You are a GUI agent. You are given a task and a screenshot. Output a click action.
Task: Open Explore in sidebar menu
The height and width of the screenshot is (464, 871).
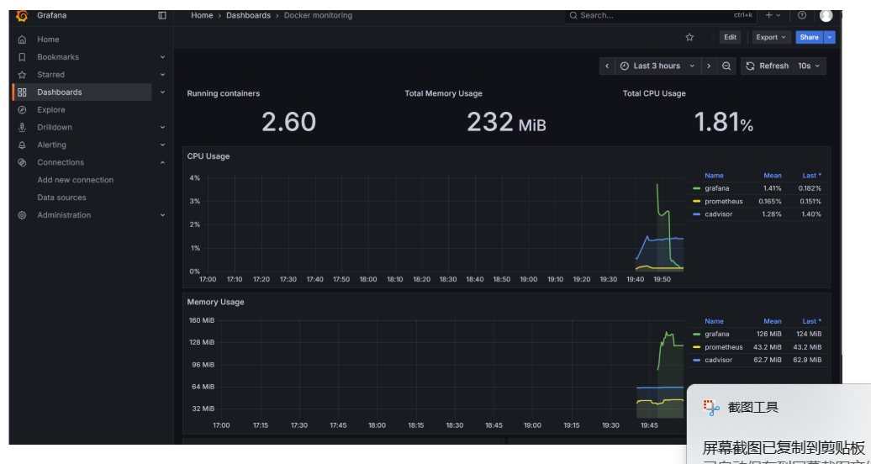tap(51, 110)
